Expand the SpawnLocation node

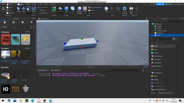coord(153,31)
